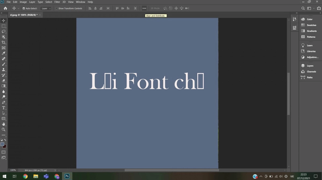Select the Path Selection tool
Image resolution: width=322 pixels, height=180 pixels.
[3, 113]
